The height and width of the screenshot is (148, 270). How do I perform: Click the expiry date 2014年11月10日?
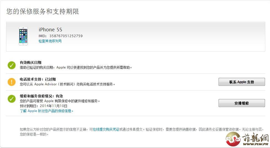(54, 106)
